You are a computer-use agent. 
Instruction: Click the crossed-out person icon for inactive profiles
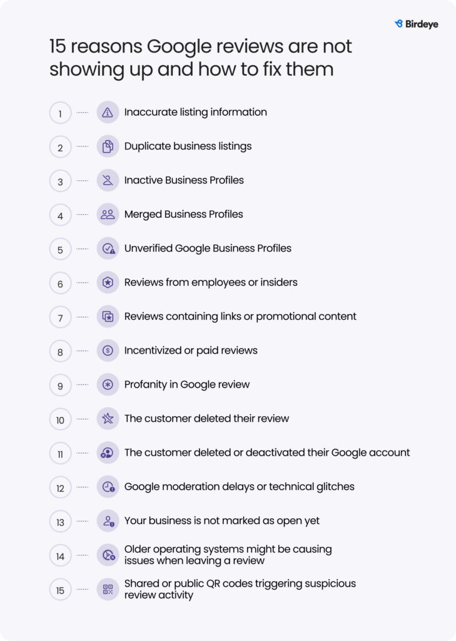pyautogui.click(x=108, y=180)
